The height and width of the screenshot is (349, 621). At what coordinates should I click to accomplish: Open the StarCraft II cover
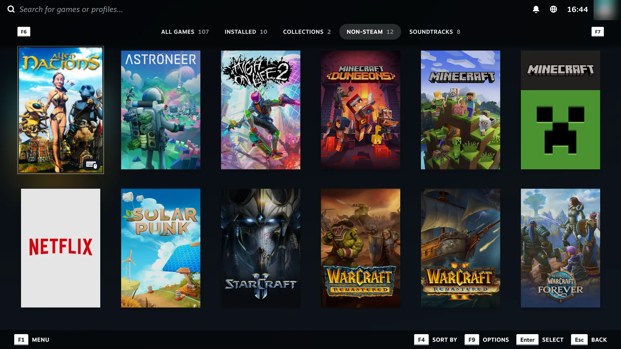261,248
